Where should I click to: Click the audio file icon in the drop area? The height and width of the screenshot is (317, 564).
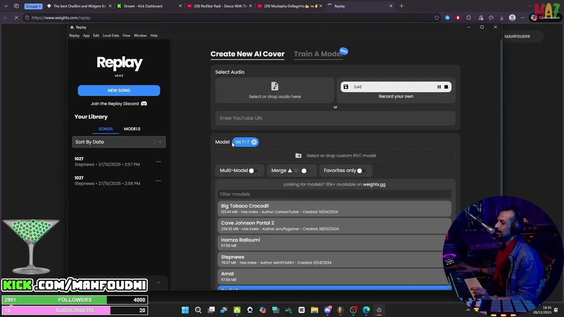[x=275, y=86]
